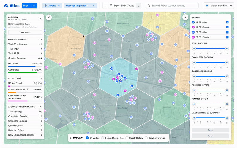
Task: Click the Atlas logo icon
Action: point(6,6)
